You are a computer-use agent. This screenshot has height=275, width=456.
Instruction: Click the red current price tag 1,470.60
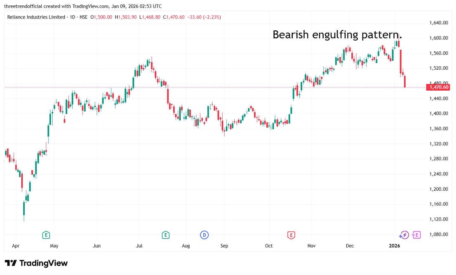coord(438,87)
